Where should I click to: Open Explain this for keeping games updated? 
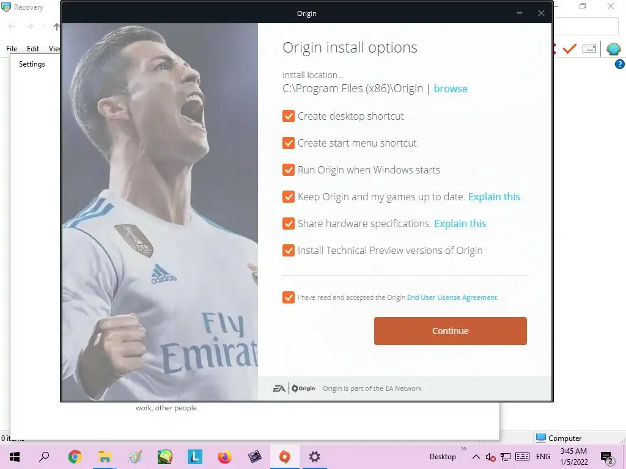tap(494, 197)
